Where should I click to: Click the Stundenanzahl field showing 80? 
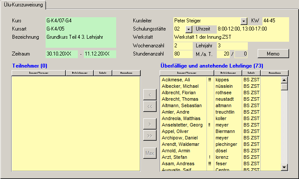point(182,54)
